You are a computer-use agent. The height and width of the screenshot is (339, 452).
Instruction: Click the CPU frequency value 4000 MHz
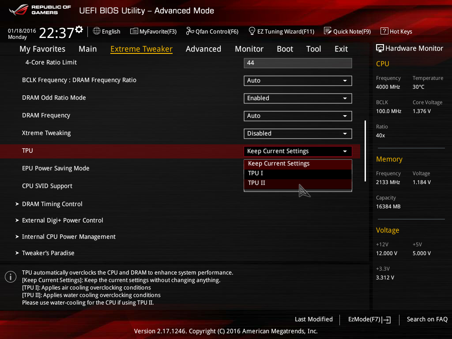point(388,87)
